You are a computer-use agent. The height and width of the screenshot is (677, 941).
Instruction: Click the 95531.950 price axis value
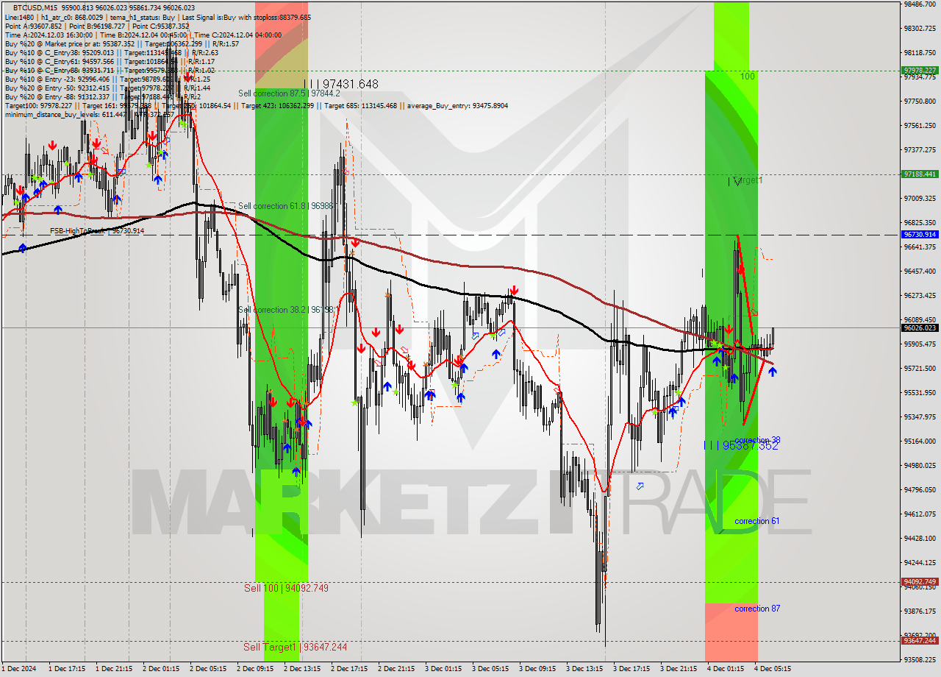(920, 393)
